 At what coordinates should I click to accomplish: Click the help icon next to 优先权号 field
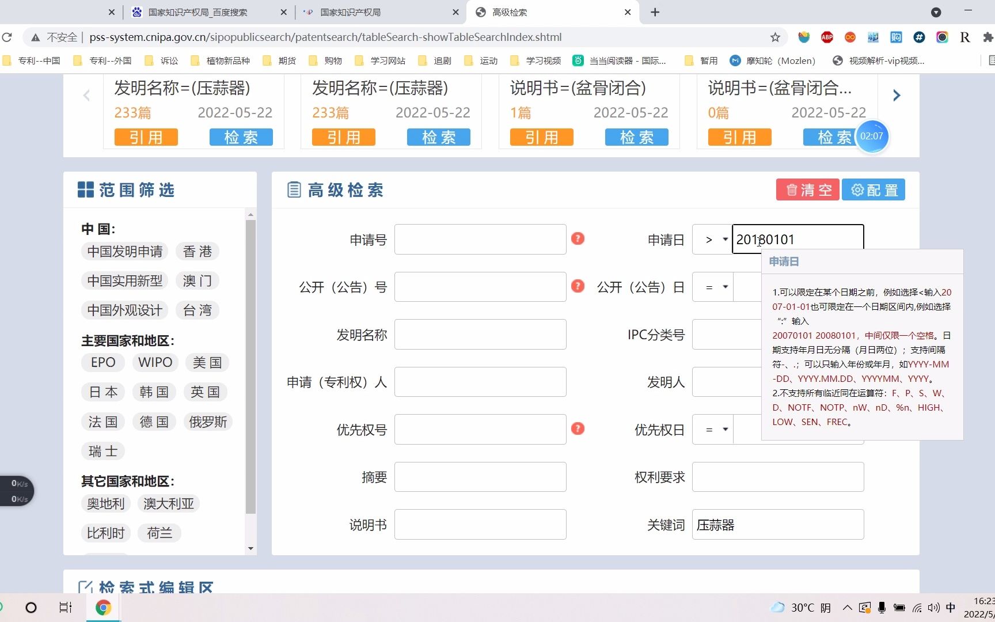coord(578,428)
